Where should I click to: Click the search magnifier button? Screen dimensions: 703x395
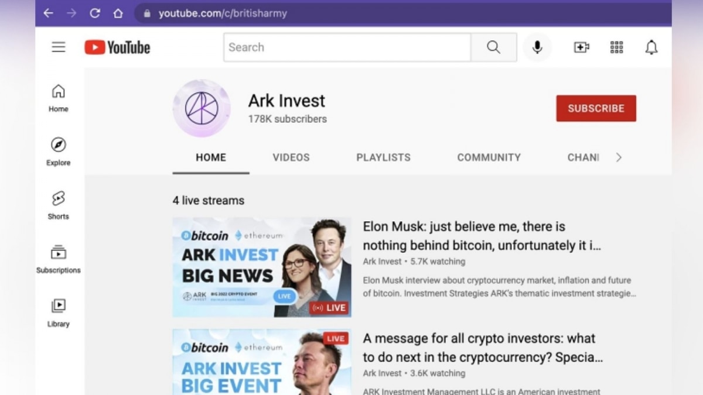pos(494,47)
